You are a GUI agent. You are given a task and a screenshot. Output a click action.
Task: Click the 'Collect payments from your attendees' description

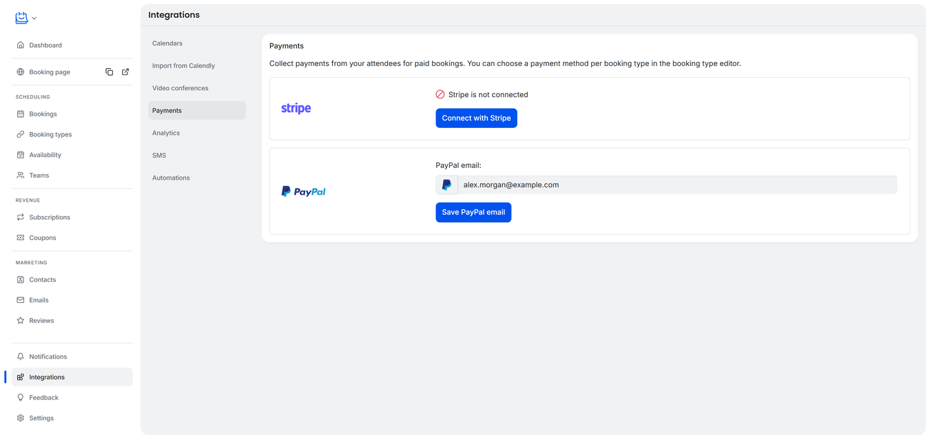(505, 64)
